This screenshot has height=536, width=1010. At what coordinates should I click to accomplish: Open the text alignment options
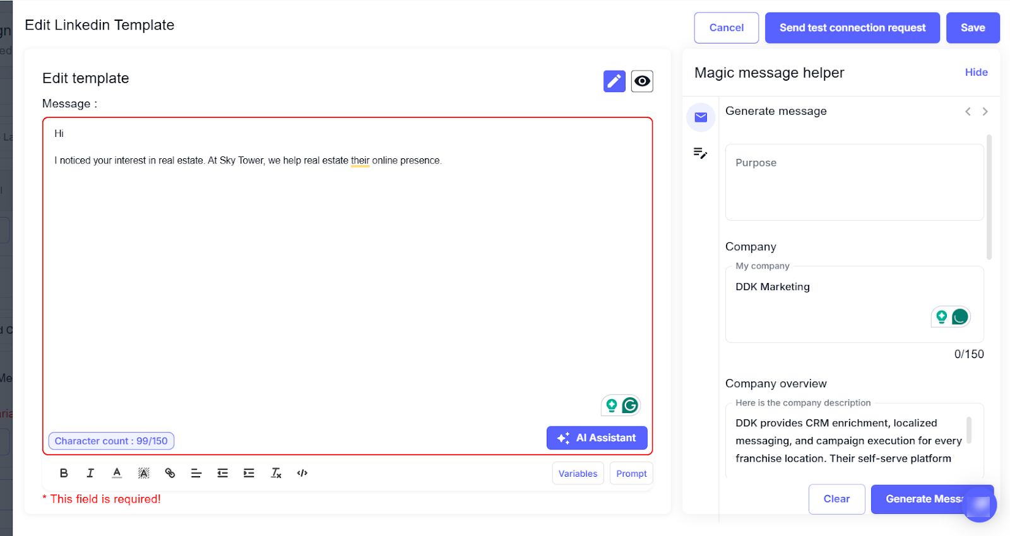pyautogui.click(x=196, y=473)
